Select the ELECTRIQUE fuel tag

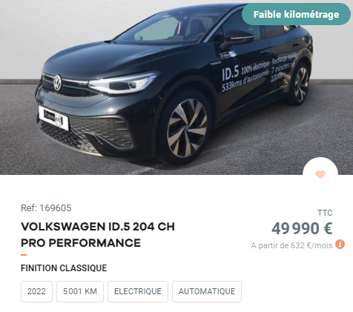(x=138, y=291)
